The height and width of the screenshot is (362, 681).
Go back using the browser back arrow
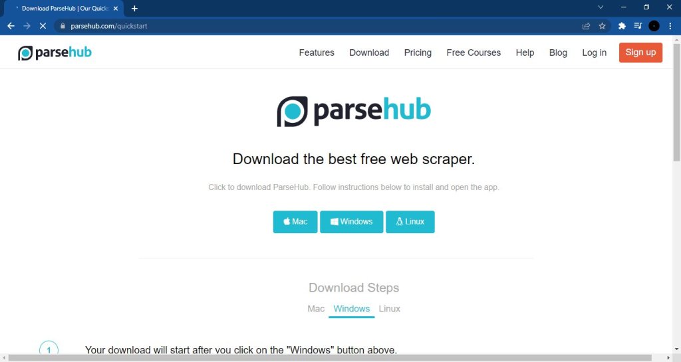pyautogui.click(x=11, y=26)
